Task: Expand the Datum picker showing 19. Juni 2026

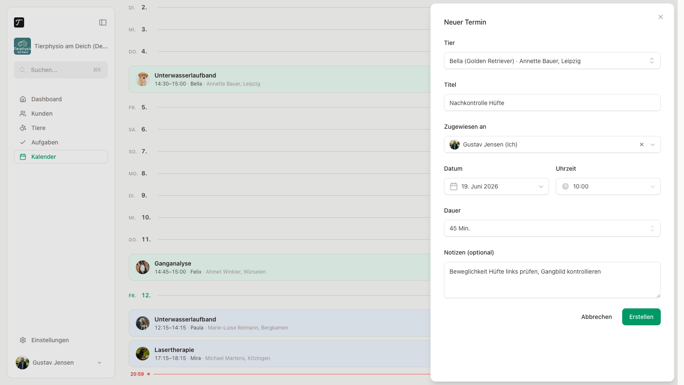Action: (496, 186)
